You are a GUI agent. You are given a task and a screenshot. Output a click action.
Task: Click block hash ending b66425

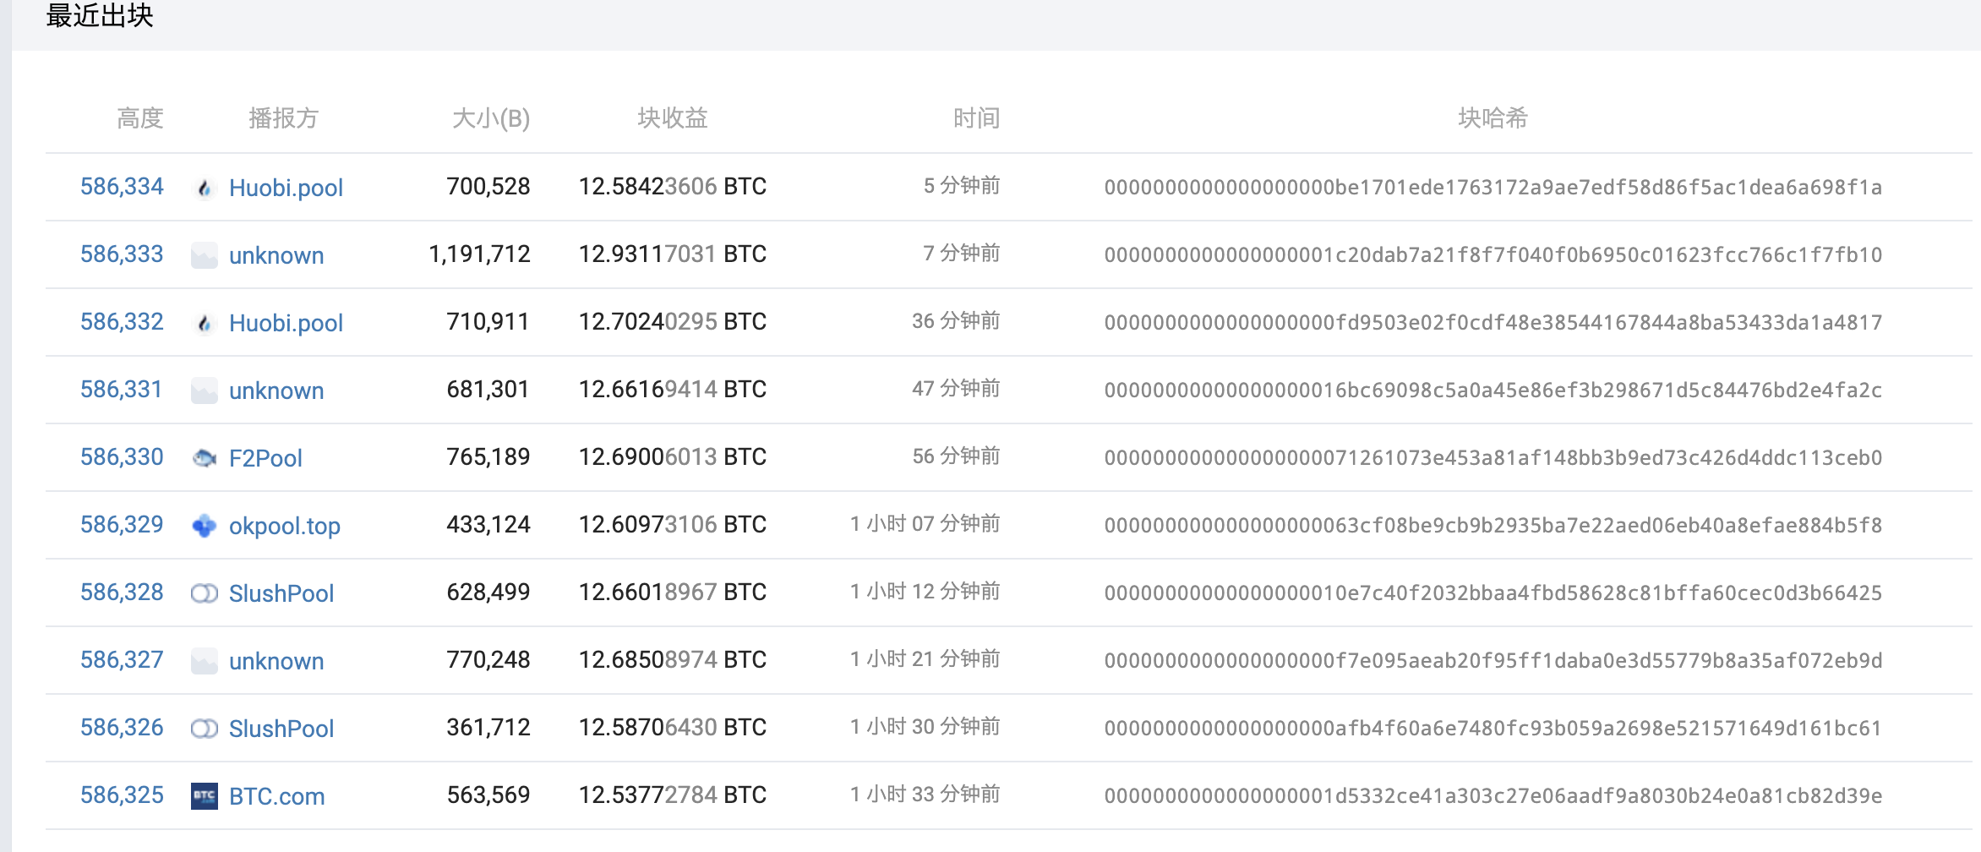coord(1493,593)
